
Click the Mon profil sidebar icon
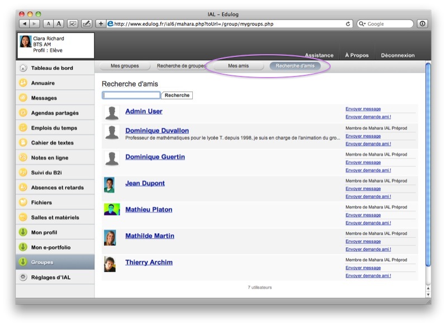[x=23, y=232]
